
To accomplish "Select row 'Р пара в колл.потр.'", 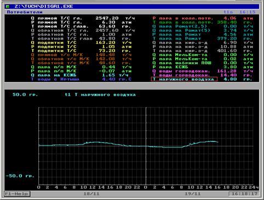I will click(x=203, y=18).
